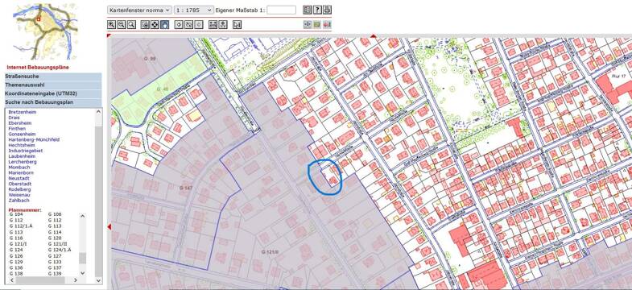Click the plain magnifier search icon
This screenshot has height=290, width=632.
point(131,25)
